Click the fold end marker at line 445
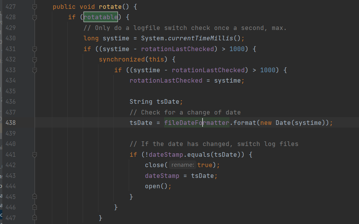The image size is (359, 224). [x=35, y=196]
